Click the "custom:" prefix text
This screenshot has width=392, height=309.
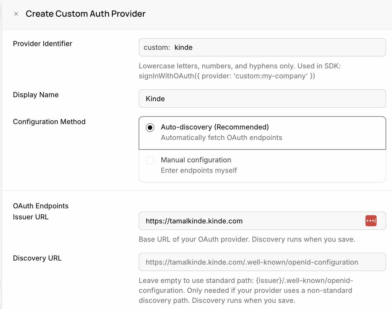click(x=157, y=47)
